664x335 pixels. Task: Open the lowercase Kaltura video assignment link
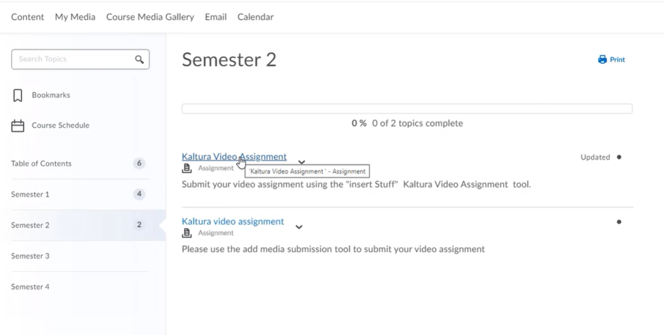pos(232,221)
